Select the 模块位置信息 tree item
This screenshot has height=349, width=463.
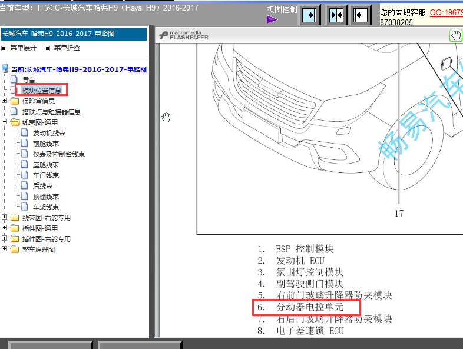pos(42,91)
